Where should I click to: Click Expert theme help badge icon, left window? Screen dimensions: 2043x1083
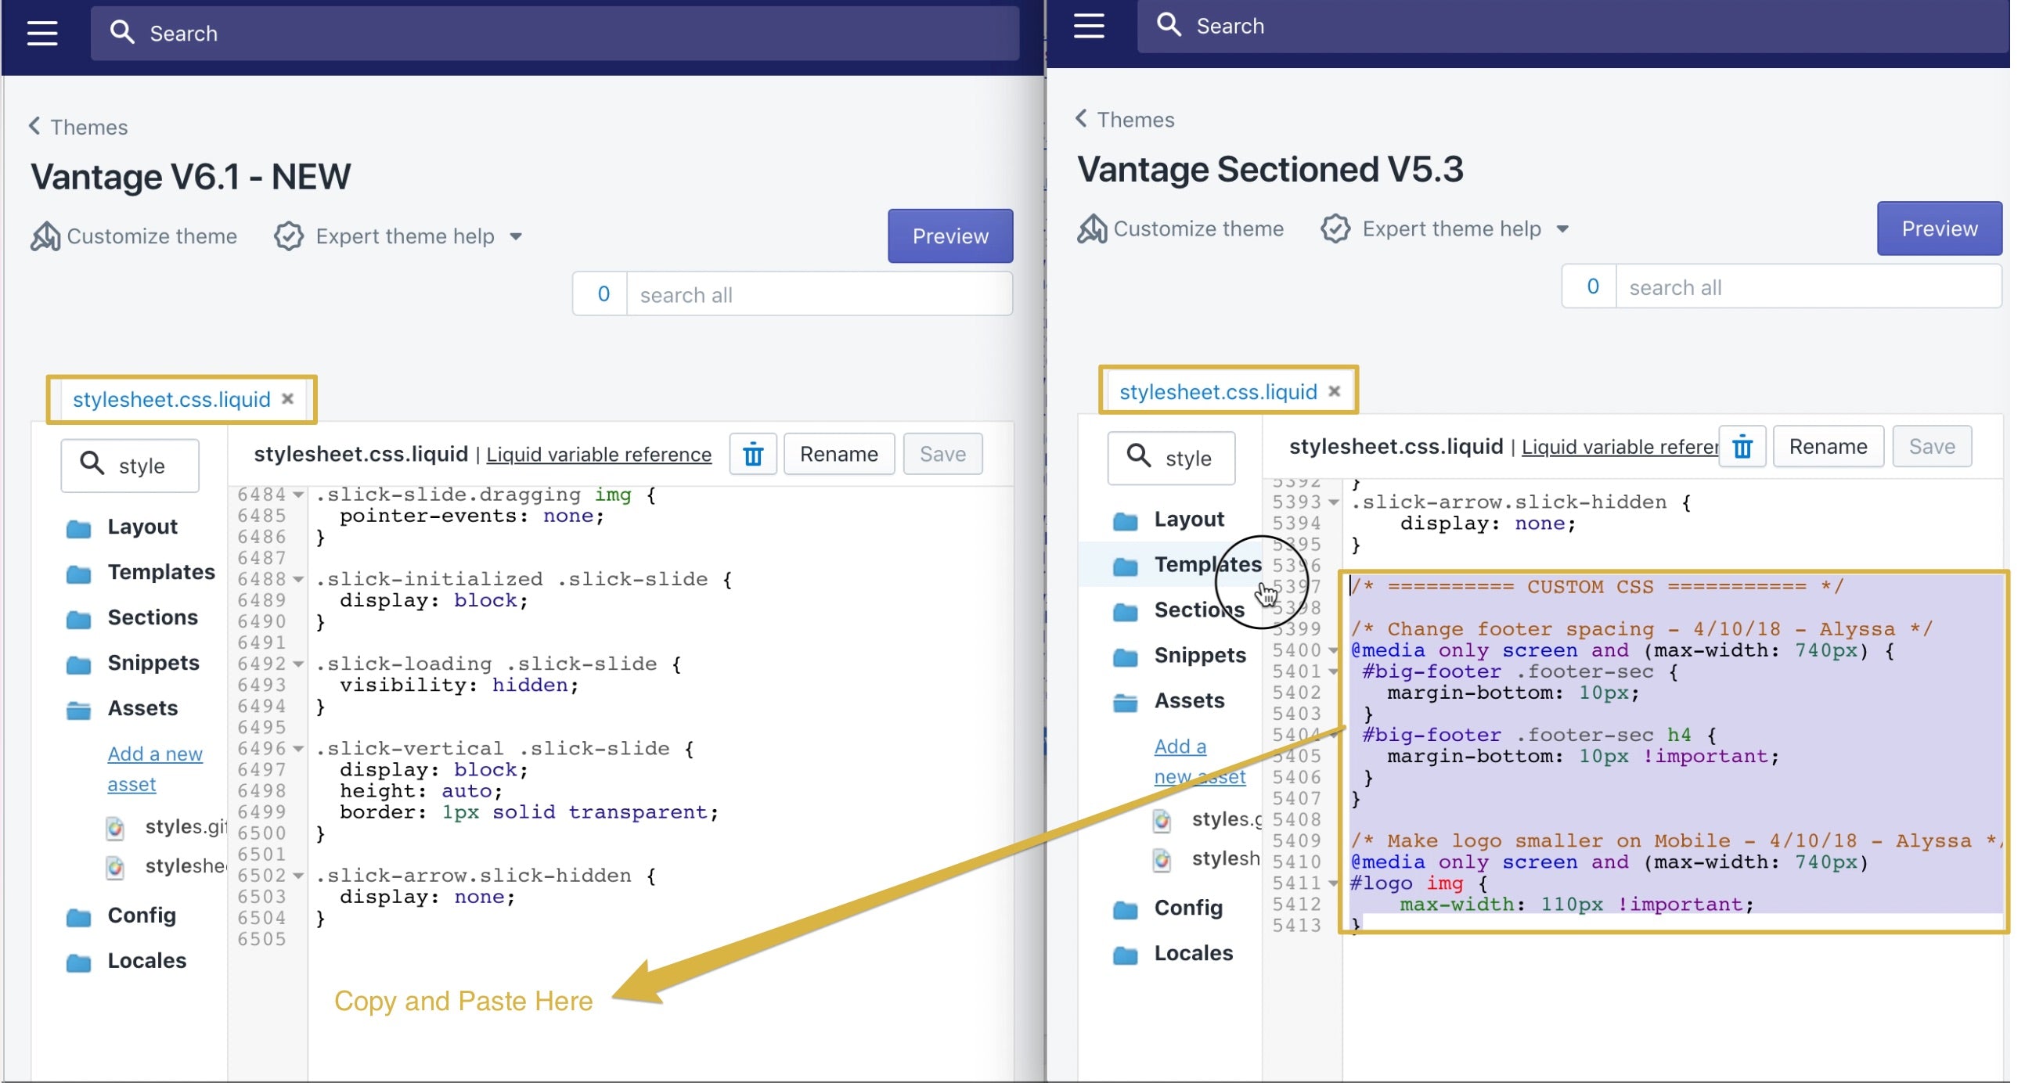click(x=289, y=236)
